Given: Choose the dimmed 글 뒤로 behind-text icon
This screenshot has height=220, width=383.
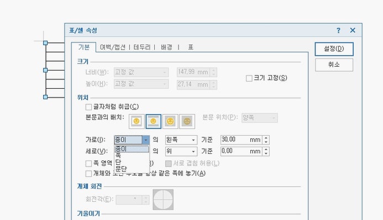Looking at the screenshot, I should pyautogui.click(x=187, y=121).
